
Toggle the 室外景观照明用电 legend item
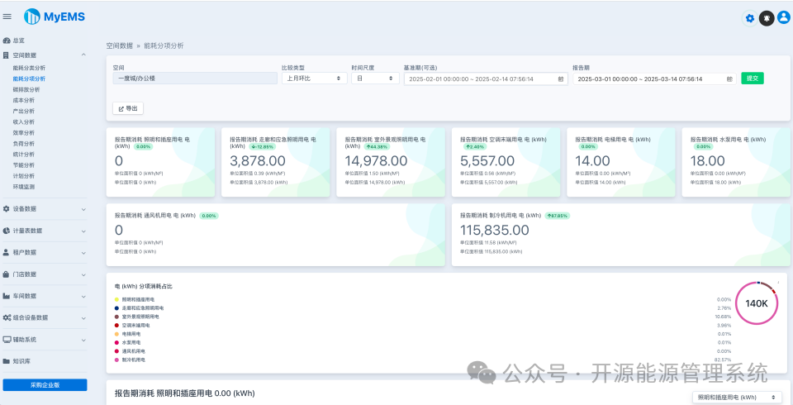point(136,317)
